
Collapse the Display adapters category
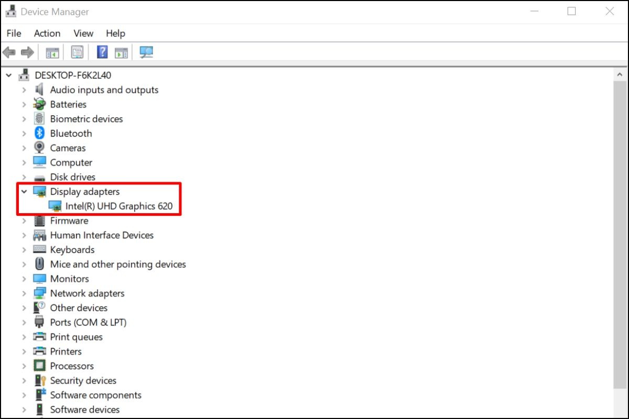point(24,192)
